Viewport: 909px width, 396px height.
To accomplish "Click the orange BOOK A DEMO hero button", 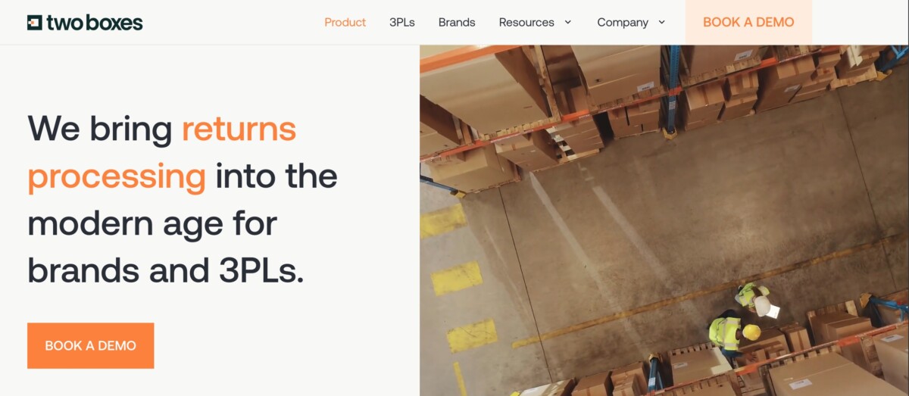I will (x=90, y=345).
